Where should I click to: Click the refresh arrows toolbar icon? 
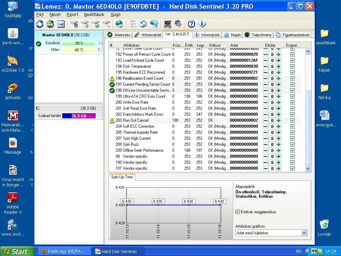point(40,24)
